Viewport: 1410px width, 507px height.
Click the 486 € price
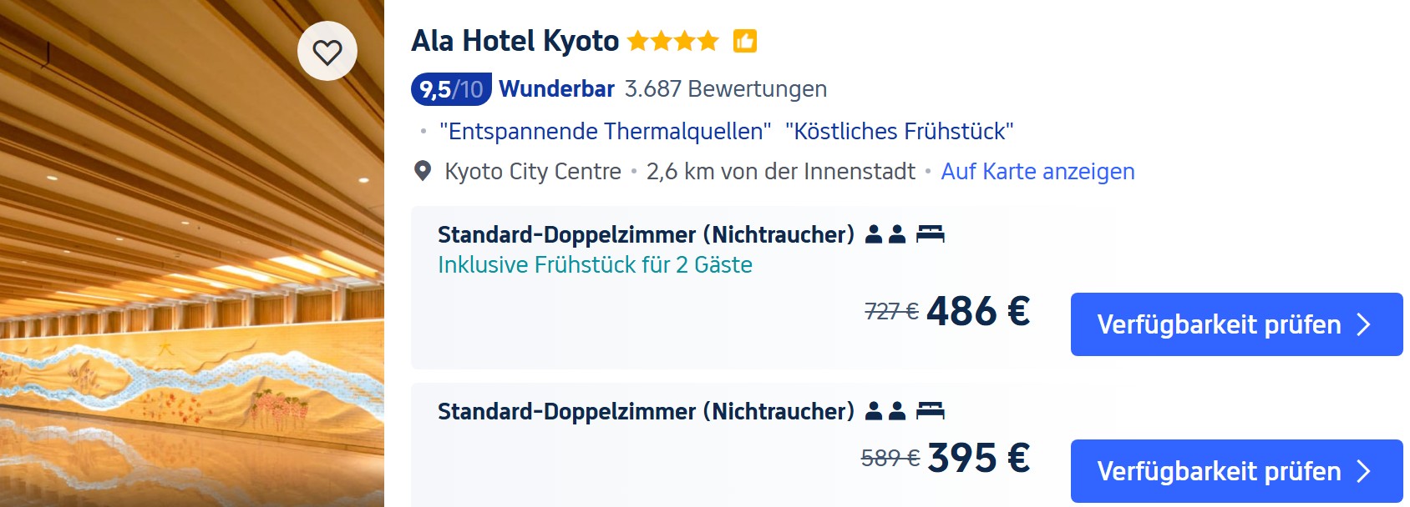[x=978, y=312]
